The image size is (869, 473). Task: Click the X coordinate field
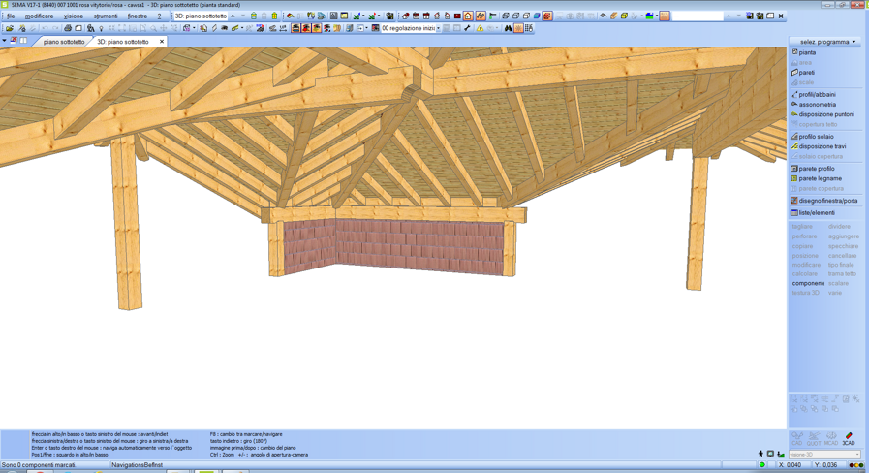pos(794,465)
